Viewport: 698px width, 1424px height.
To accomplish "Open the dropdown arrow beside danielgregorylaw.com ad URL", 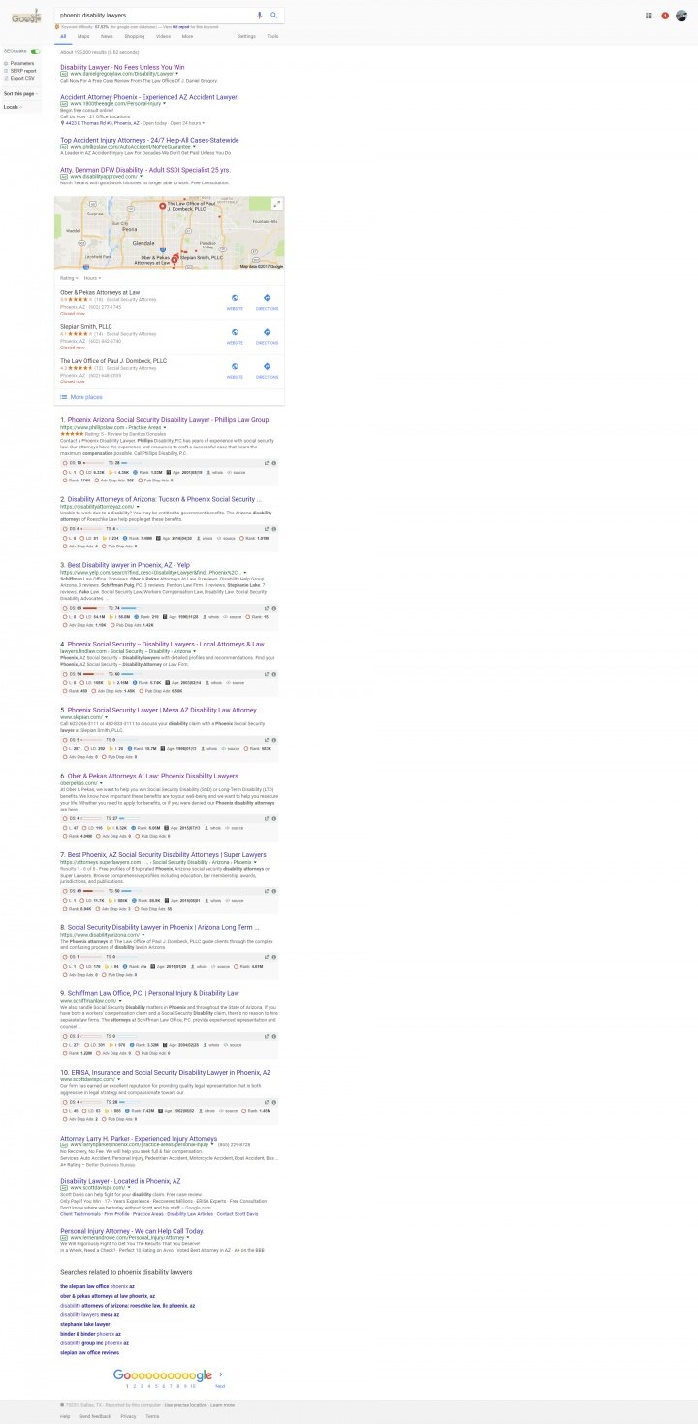I will (x=178, y=74).
